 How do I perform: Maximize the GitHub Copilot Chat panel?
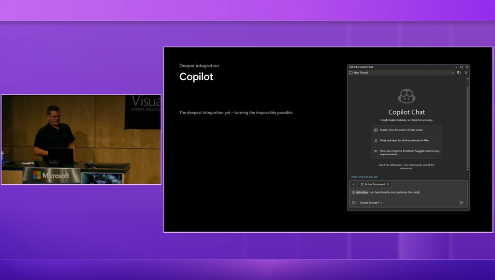pos(462,67)
